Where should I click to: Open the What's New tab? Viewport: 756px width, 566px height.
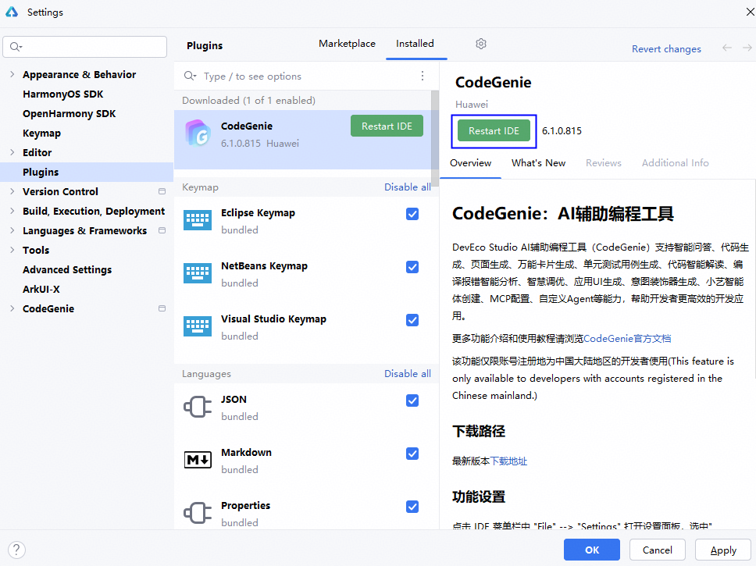[538, 163]
